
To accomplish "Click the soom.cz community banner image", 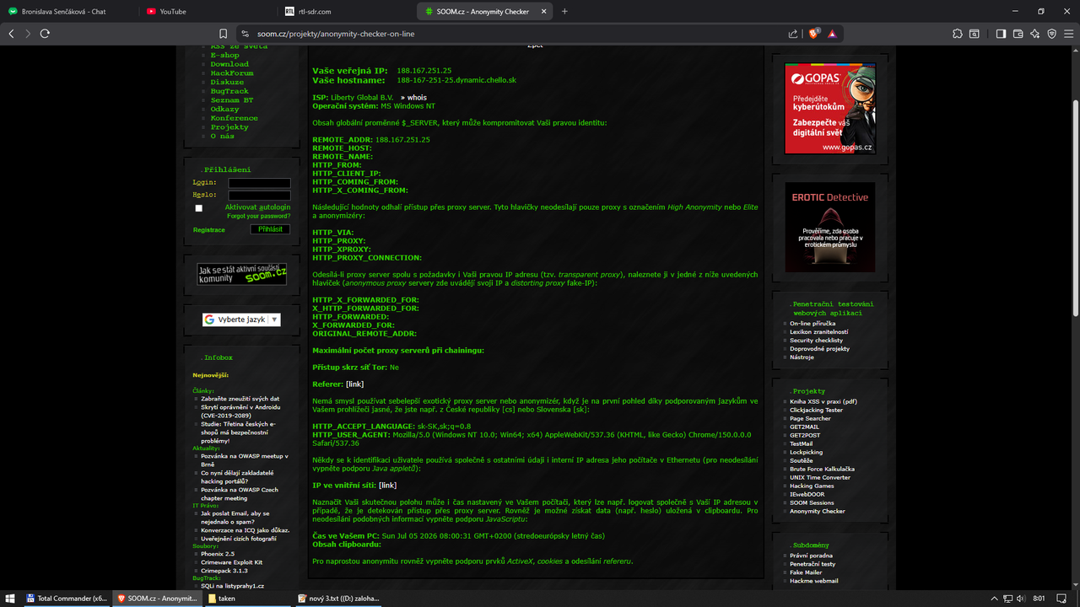I will [x=241, y=274].
